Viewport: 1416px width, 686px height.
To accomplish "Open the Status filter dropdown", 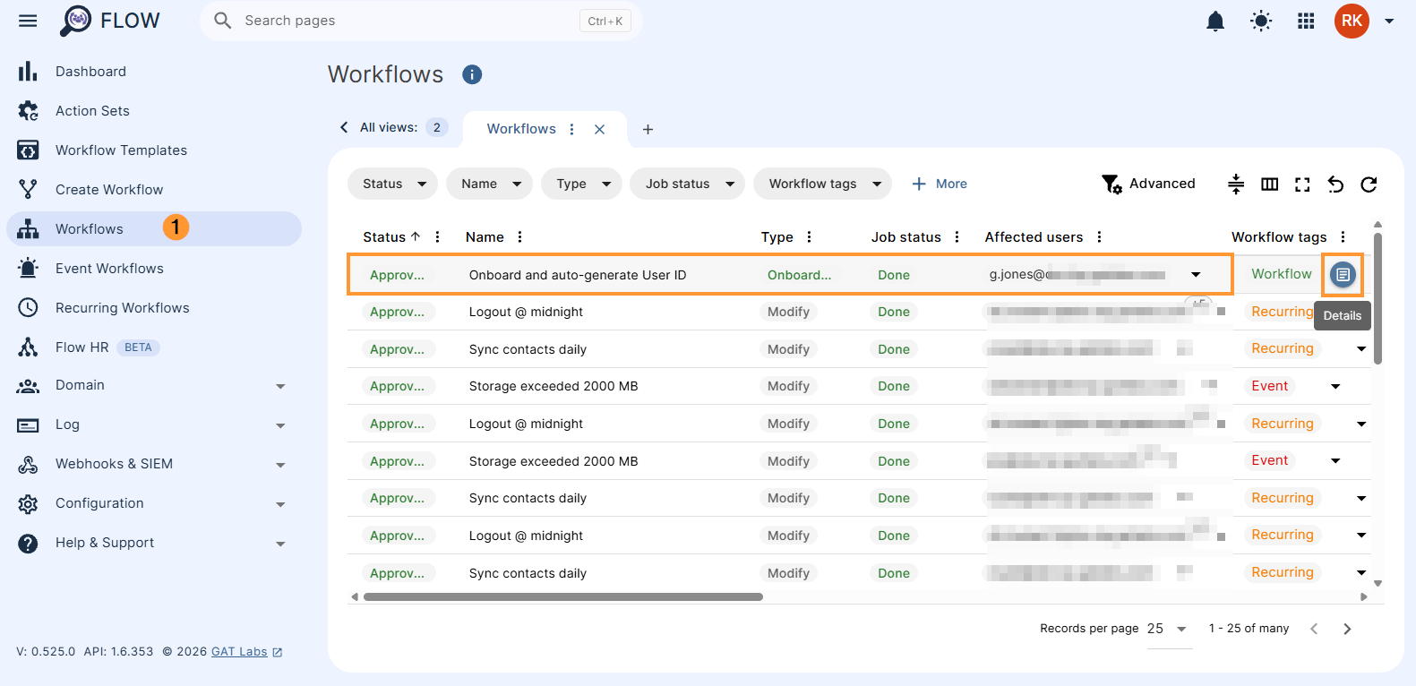I will pyautogui.click(x=392, y=184).
